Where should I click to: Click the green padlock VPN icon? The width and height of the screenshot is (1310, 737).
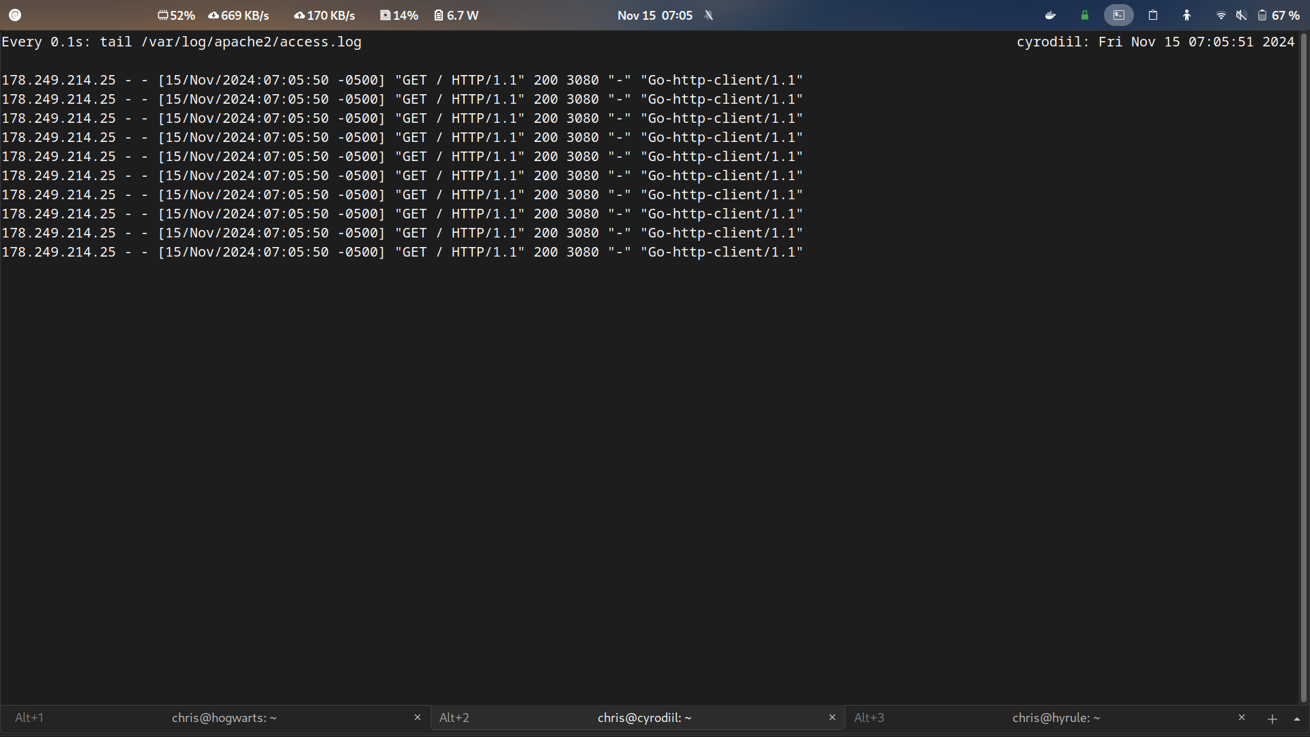click(1084, 15)
